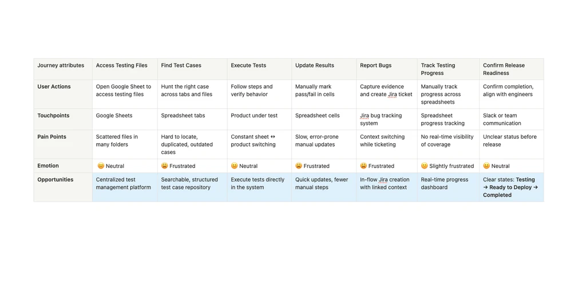Click the Neutral emoji under Access Testing Files

[x=101, y=166]
